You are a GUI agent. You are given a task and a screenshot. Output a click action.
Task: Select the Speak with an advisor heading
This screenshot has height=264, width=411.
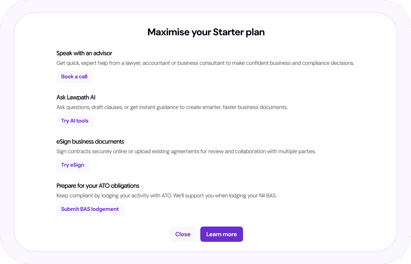[84, 53]
